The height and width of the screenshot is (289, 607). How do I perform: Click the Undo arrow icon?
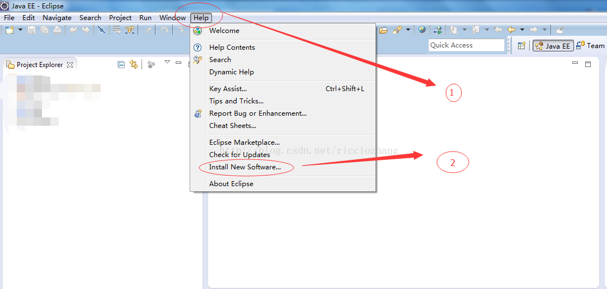click(73, 30)
